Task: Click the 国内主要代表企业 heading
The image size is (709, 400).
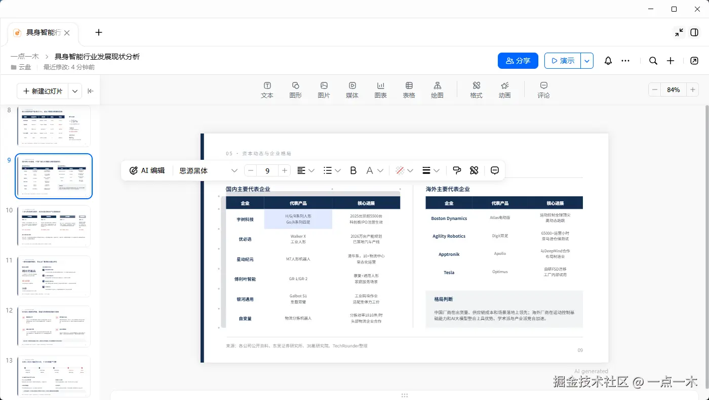Action: [x=248, y=189]
